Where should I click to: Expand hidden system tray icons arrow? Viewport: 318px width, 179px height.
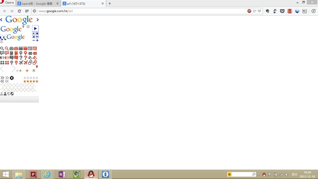tap(258, 175)
